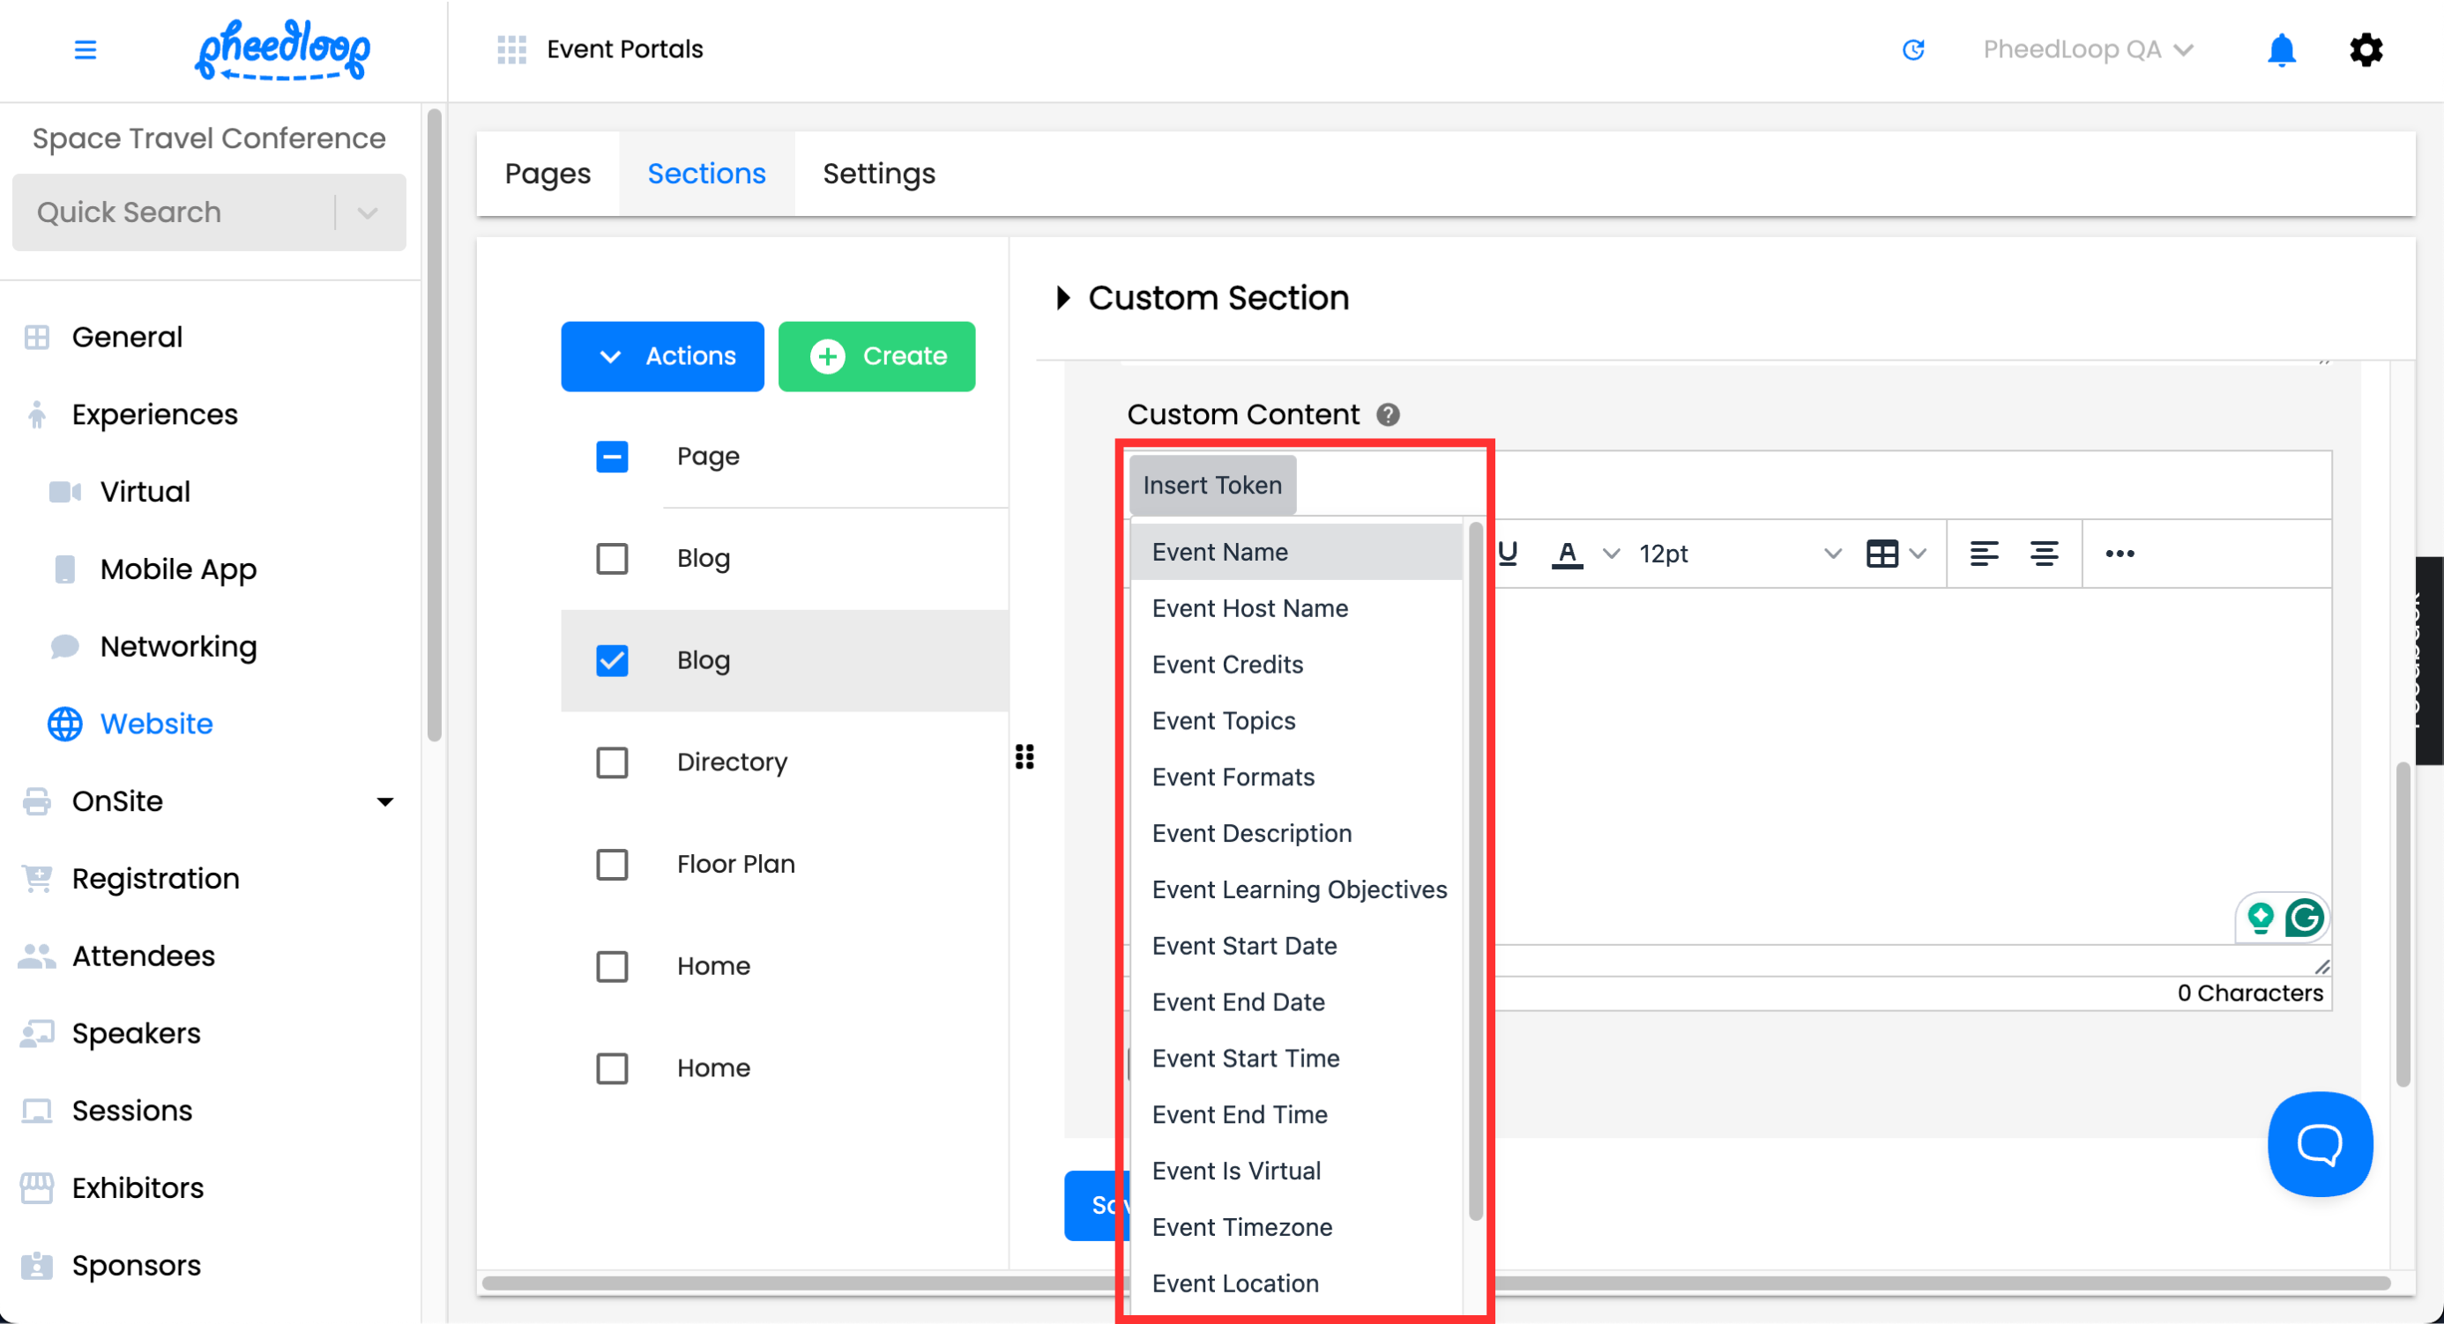Open the Actions button menu
2444x1324 pixels.
click(662, 357)
